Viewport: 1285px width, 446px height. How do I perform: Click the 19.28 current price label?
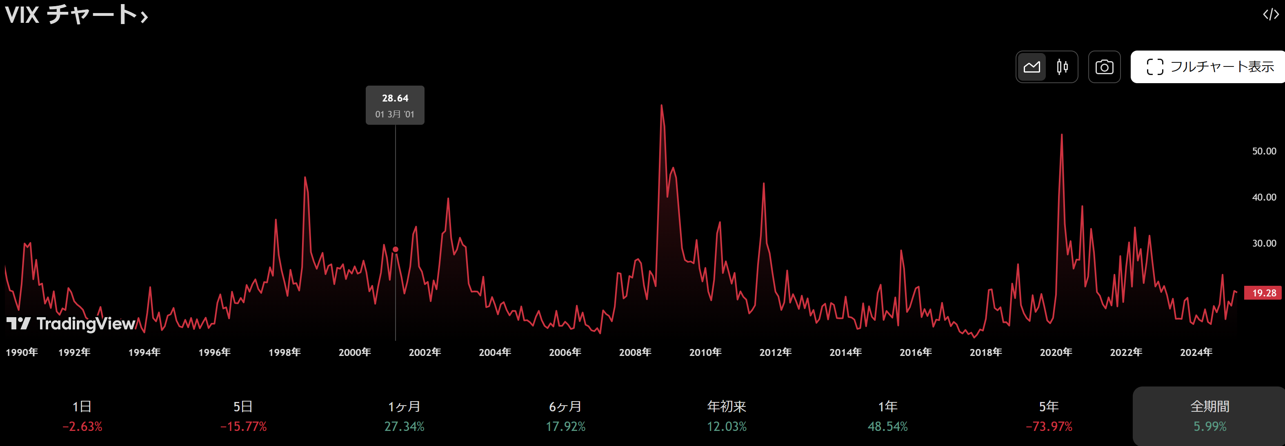click(1263, 293)
